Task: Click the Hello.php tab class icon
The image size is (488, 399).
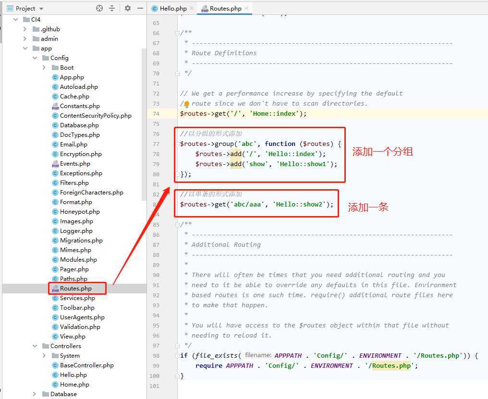Action: [154, 9]
